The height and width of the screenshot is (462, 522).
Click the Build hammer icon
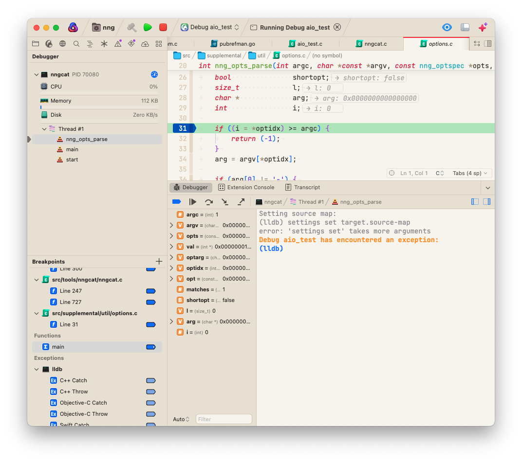pos(132,27)
